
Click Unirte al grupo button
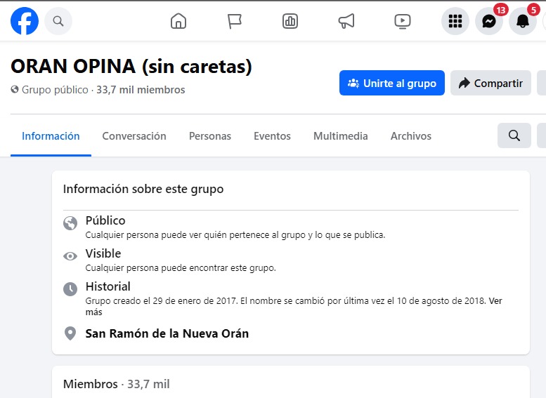(392, 83)
